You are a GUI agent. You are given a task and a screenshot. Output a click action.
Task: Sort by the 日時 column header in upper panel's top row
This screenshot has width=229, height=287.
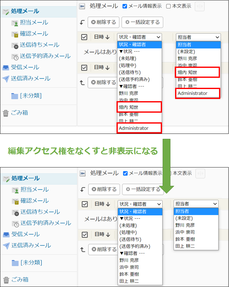102,37
